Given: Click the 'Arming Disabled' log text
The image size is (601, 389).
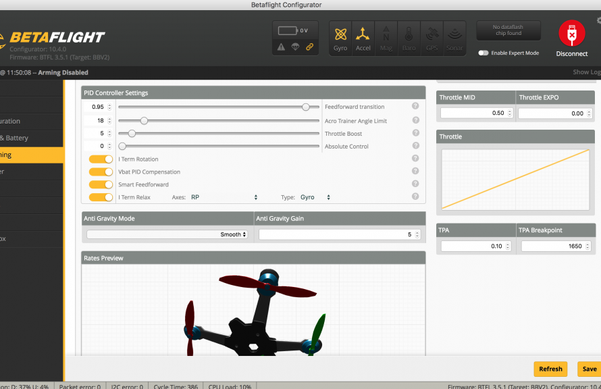Looking at the screenshot, I should tap(63, 72).
